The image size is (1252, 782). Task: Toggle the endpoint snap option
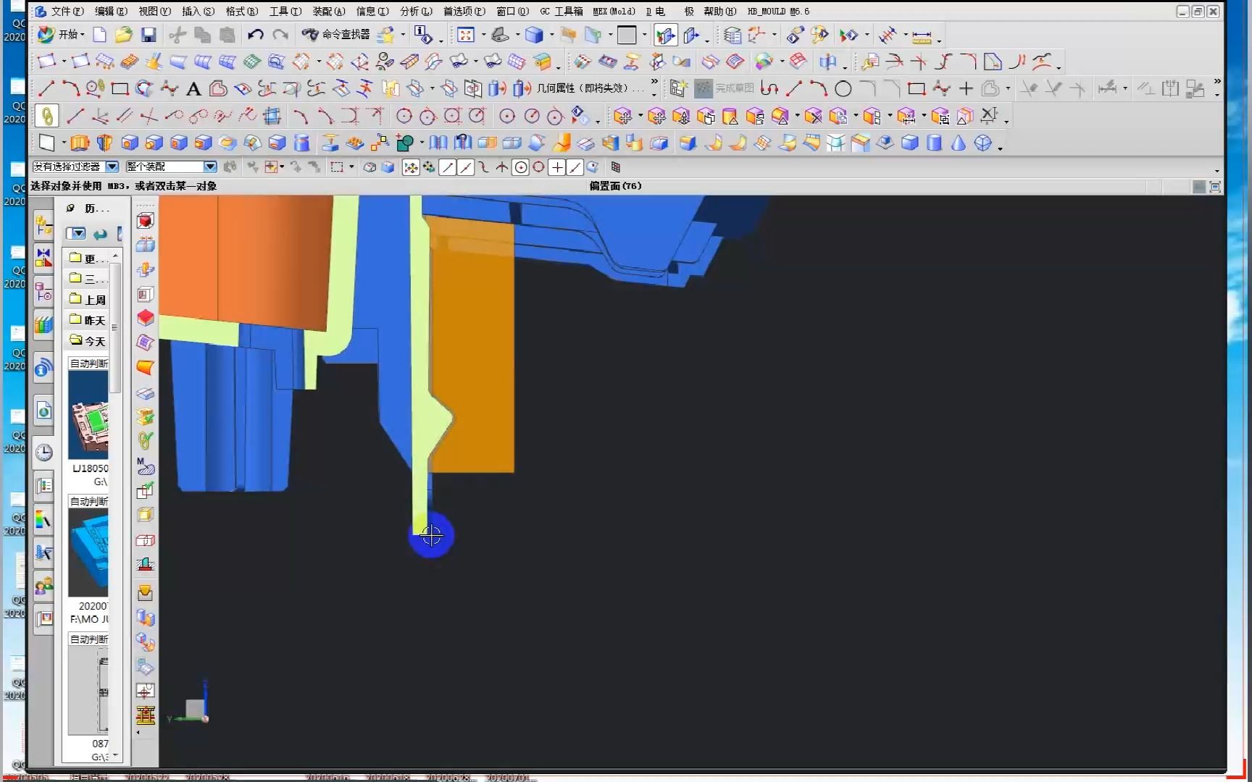click(448, 167)
